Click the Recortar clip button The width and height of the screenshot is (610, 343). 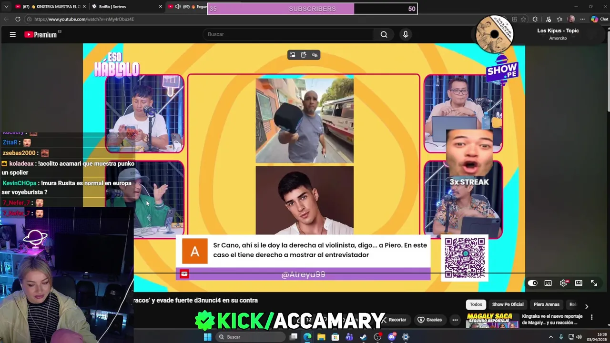coord(394,320)
